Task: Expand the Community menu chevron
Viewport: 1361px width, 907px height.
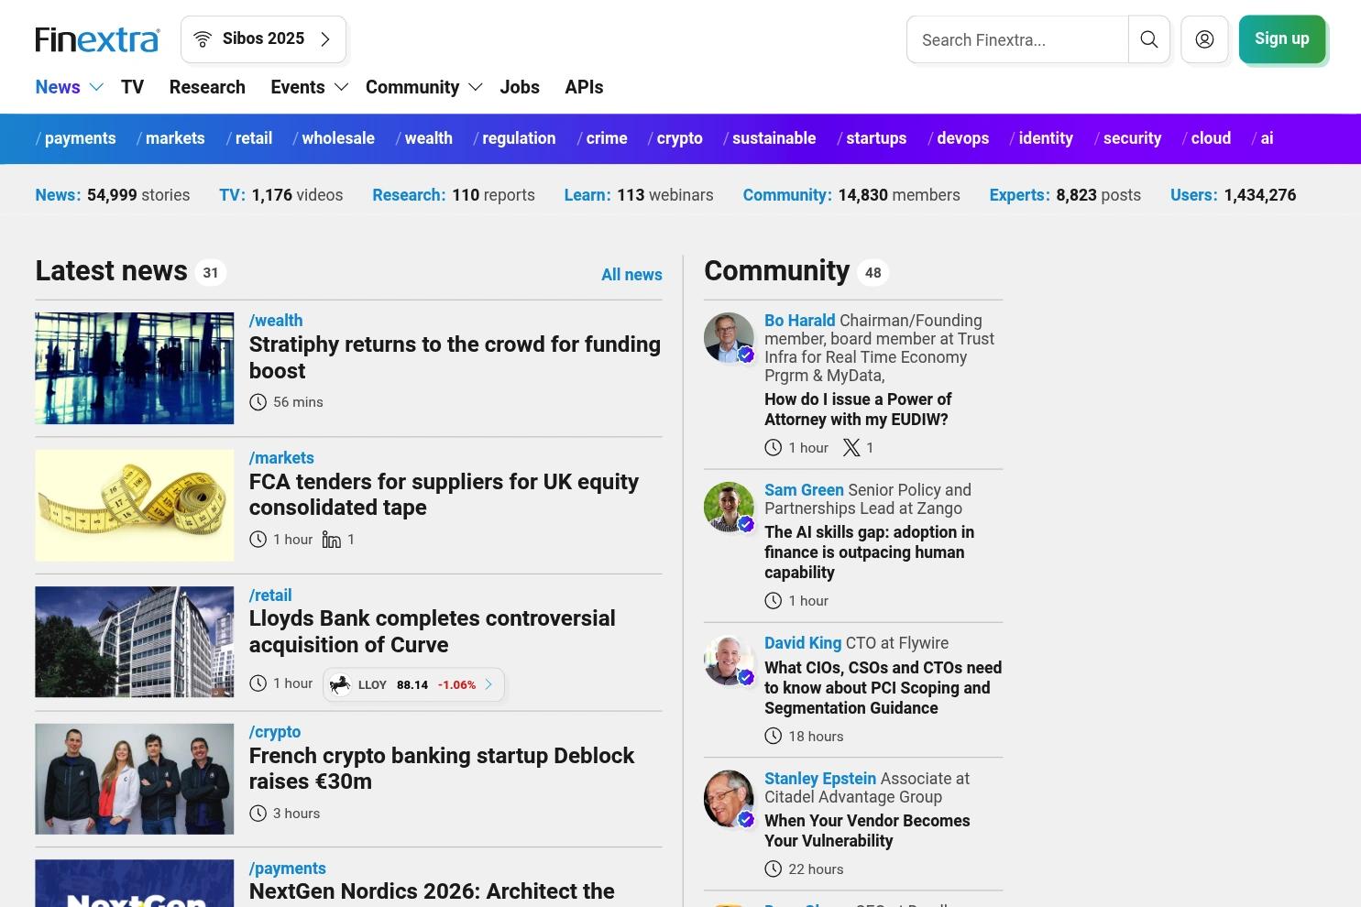Action: click(475, 87)
